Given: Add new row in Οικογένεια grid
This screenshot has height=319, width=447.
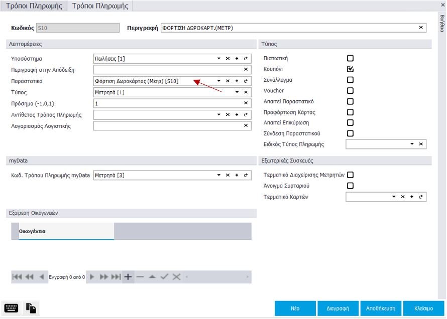Looking at the screenshot, I should [128, 277].
